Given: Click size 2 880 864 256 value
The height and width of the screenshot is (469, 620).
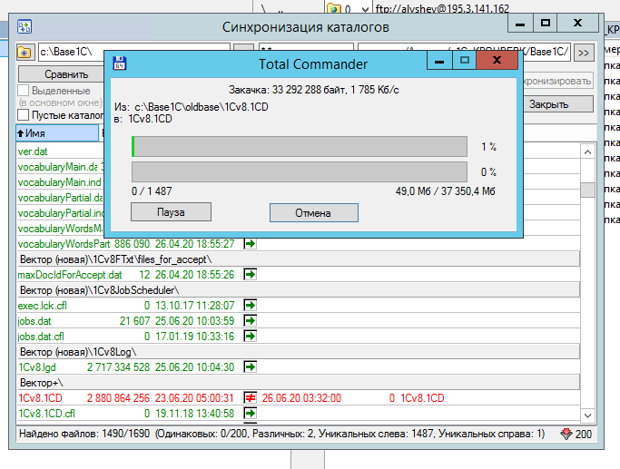Looking at the screenshot, I should [118, 398].
